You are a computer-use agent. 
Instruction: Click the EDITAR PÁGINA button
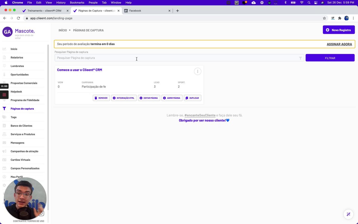click(149, 98)
